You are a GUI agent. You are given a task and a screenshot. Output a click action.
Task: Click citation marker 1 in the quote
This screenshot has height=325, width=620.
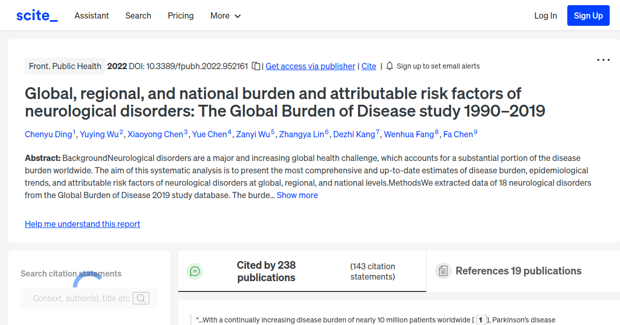481,320
